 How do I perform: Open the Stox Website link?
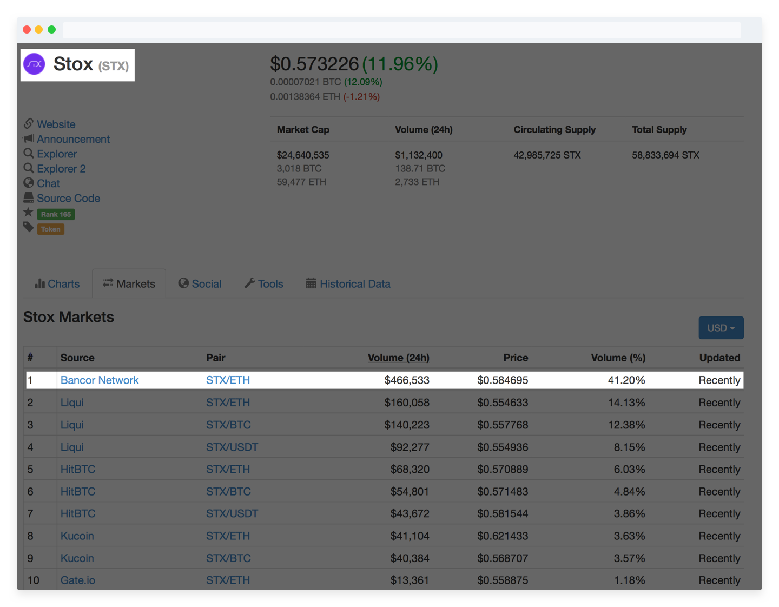click(x=56, y=124)
